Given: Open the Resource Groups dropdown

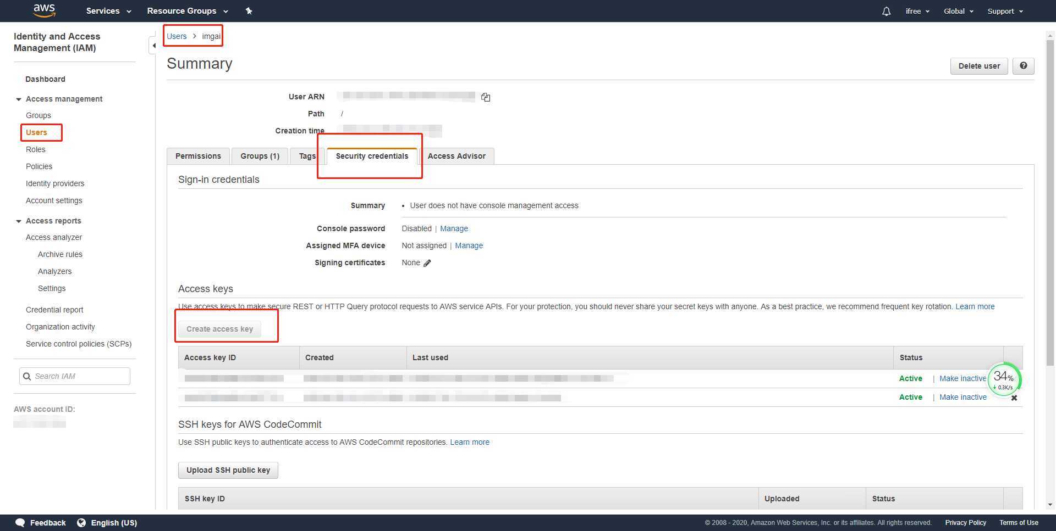Looking at the screenshot, I should [188, 11].
